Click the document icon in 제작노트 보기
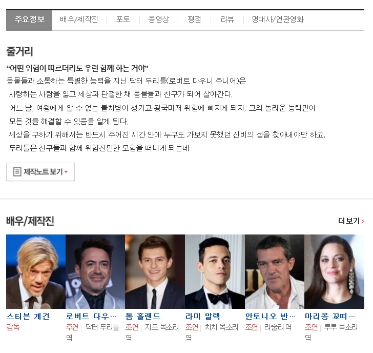Screen dimensions: 373x353 click(17, 172)
